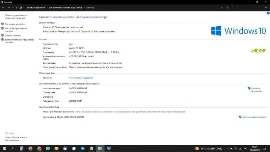The width and height of the screenshot is (270, 152).
Task: Click the network Wi-Fi tray icon
Action: (x=240, y=149)
